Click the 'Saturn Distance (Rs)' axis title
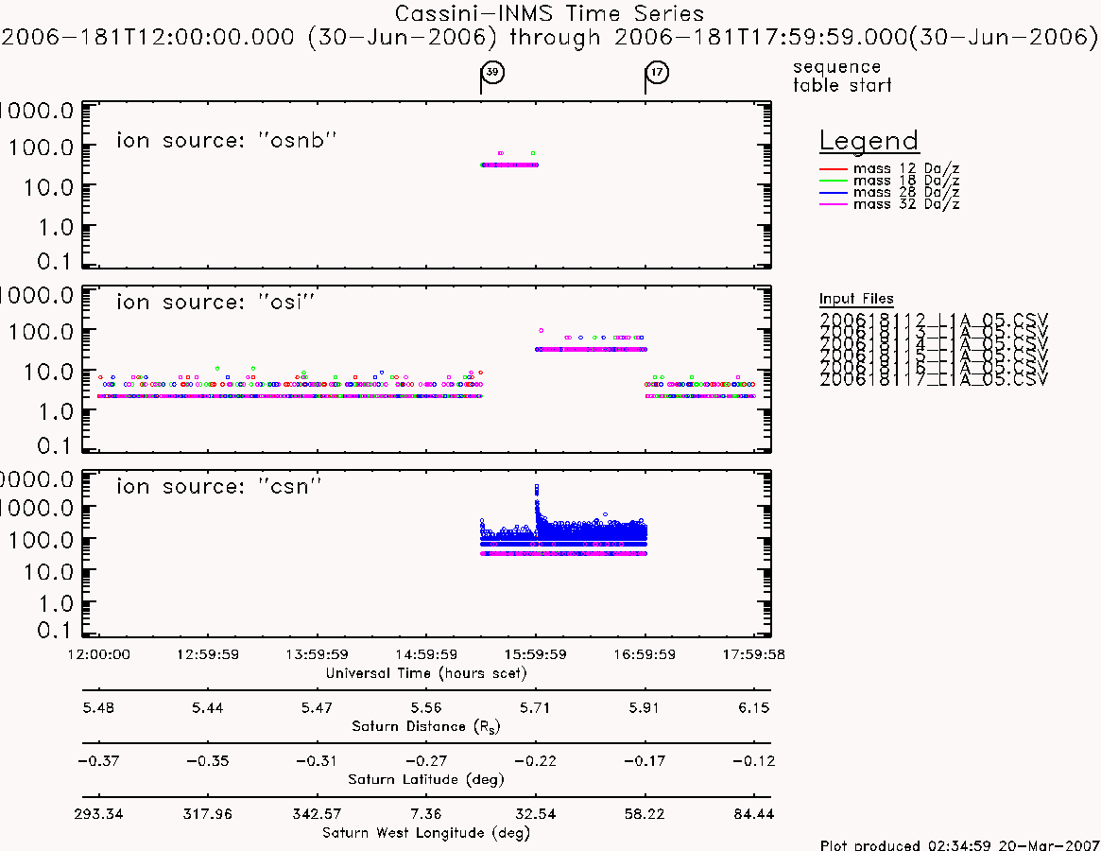 pyautogui.click(x=425, y=726)
